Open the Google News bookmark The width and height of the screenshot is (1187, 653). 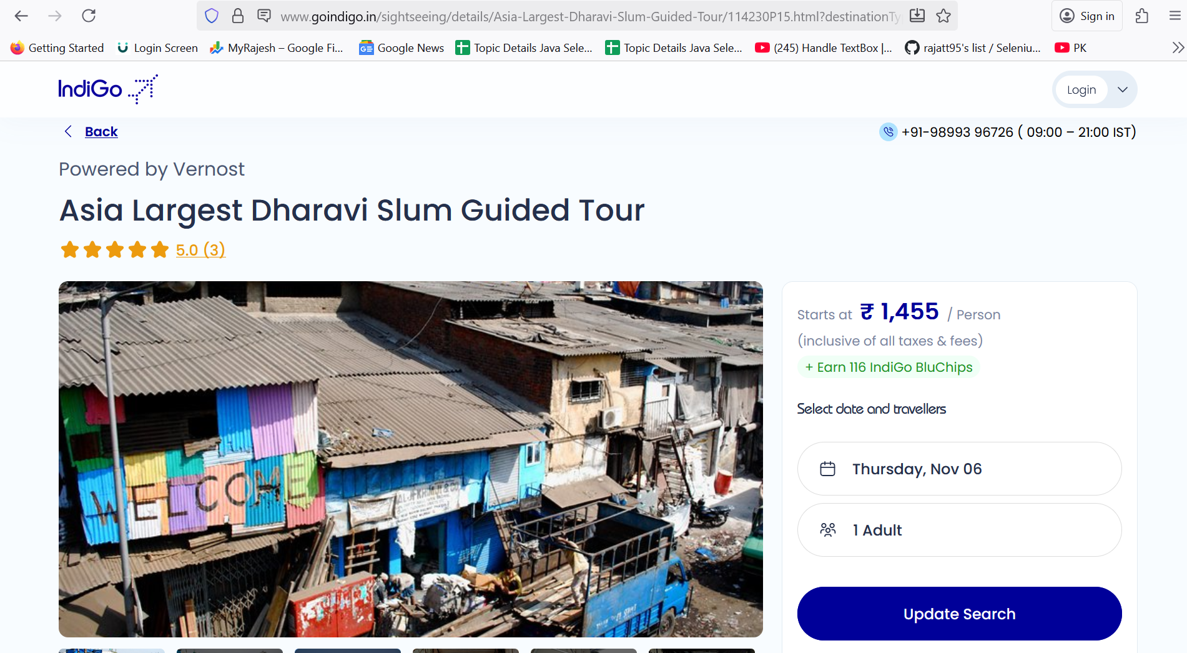tap(401, 47)
